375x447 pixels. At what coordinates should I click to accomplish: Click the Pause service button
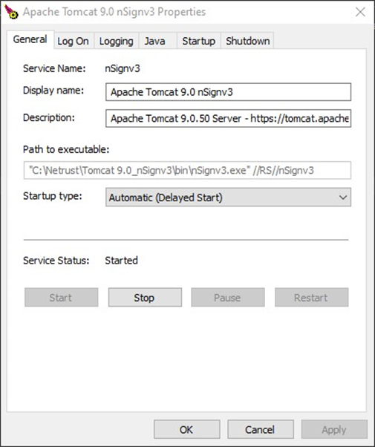(x=228, y=297)
